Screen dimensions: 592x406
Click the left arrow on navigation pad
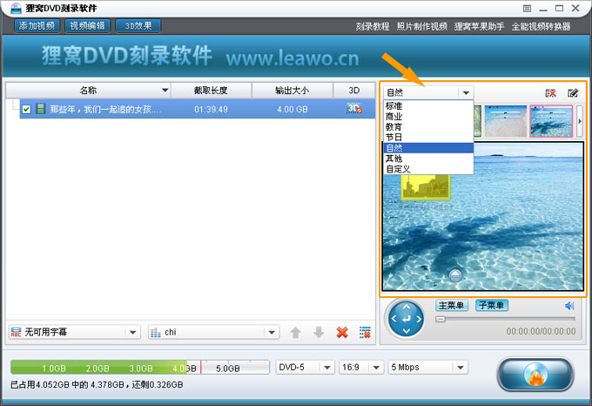(x=394, y=319)
